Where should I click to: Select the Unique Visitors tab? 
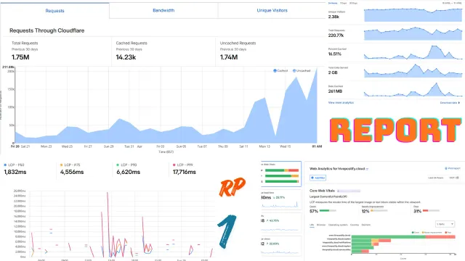click(272, 10)
